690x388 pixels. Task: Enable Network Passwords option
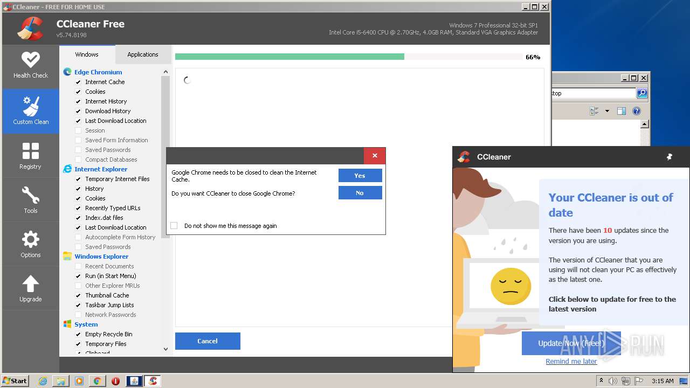point(78,315)
